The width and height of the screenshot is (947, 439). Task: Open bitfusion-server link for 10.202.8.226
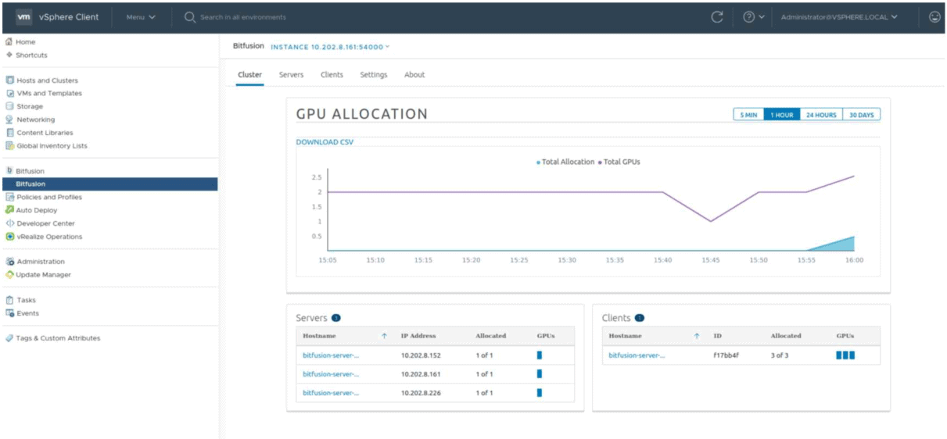click(331, 393)
